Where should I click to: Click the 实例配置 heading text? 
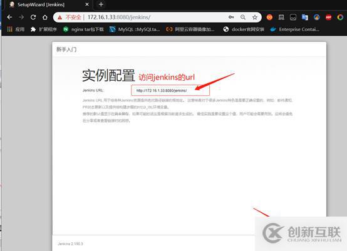point(108,75)
